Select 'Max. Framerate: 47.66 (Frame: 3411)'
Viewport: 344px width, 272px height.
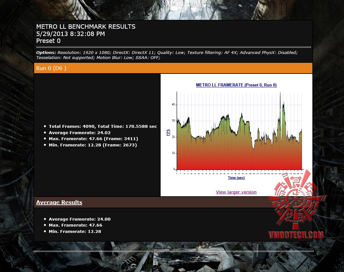(x=93, y=139)
